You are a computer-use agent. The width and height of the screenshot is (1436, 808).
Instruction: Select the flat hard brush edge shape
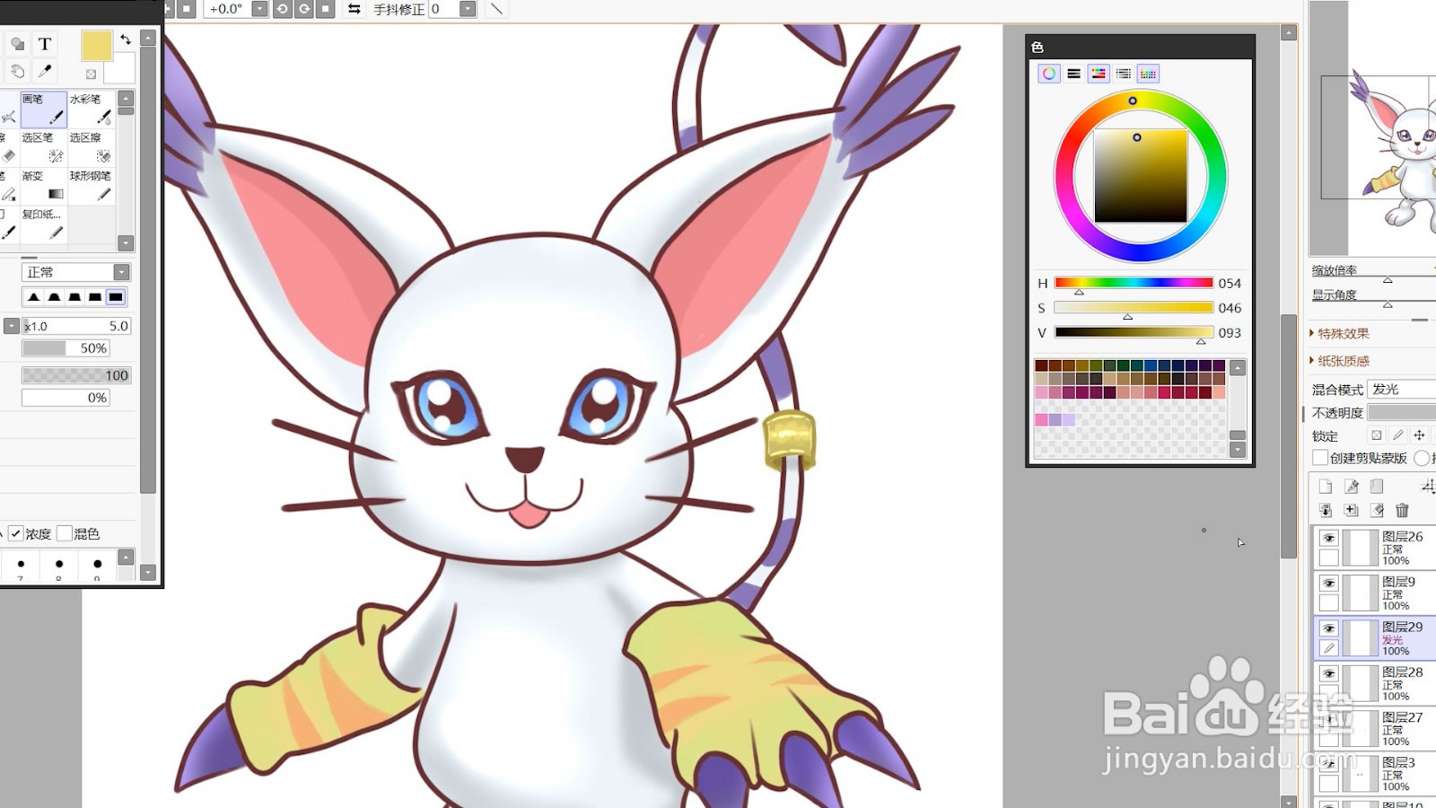pos(116,297)
